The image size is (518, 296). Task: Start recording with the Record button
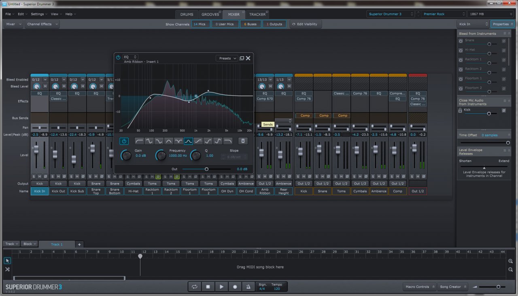pos(235,287)
